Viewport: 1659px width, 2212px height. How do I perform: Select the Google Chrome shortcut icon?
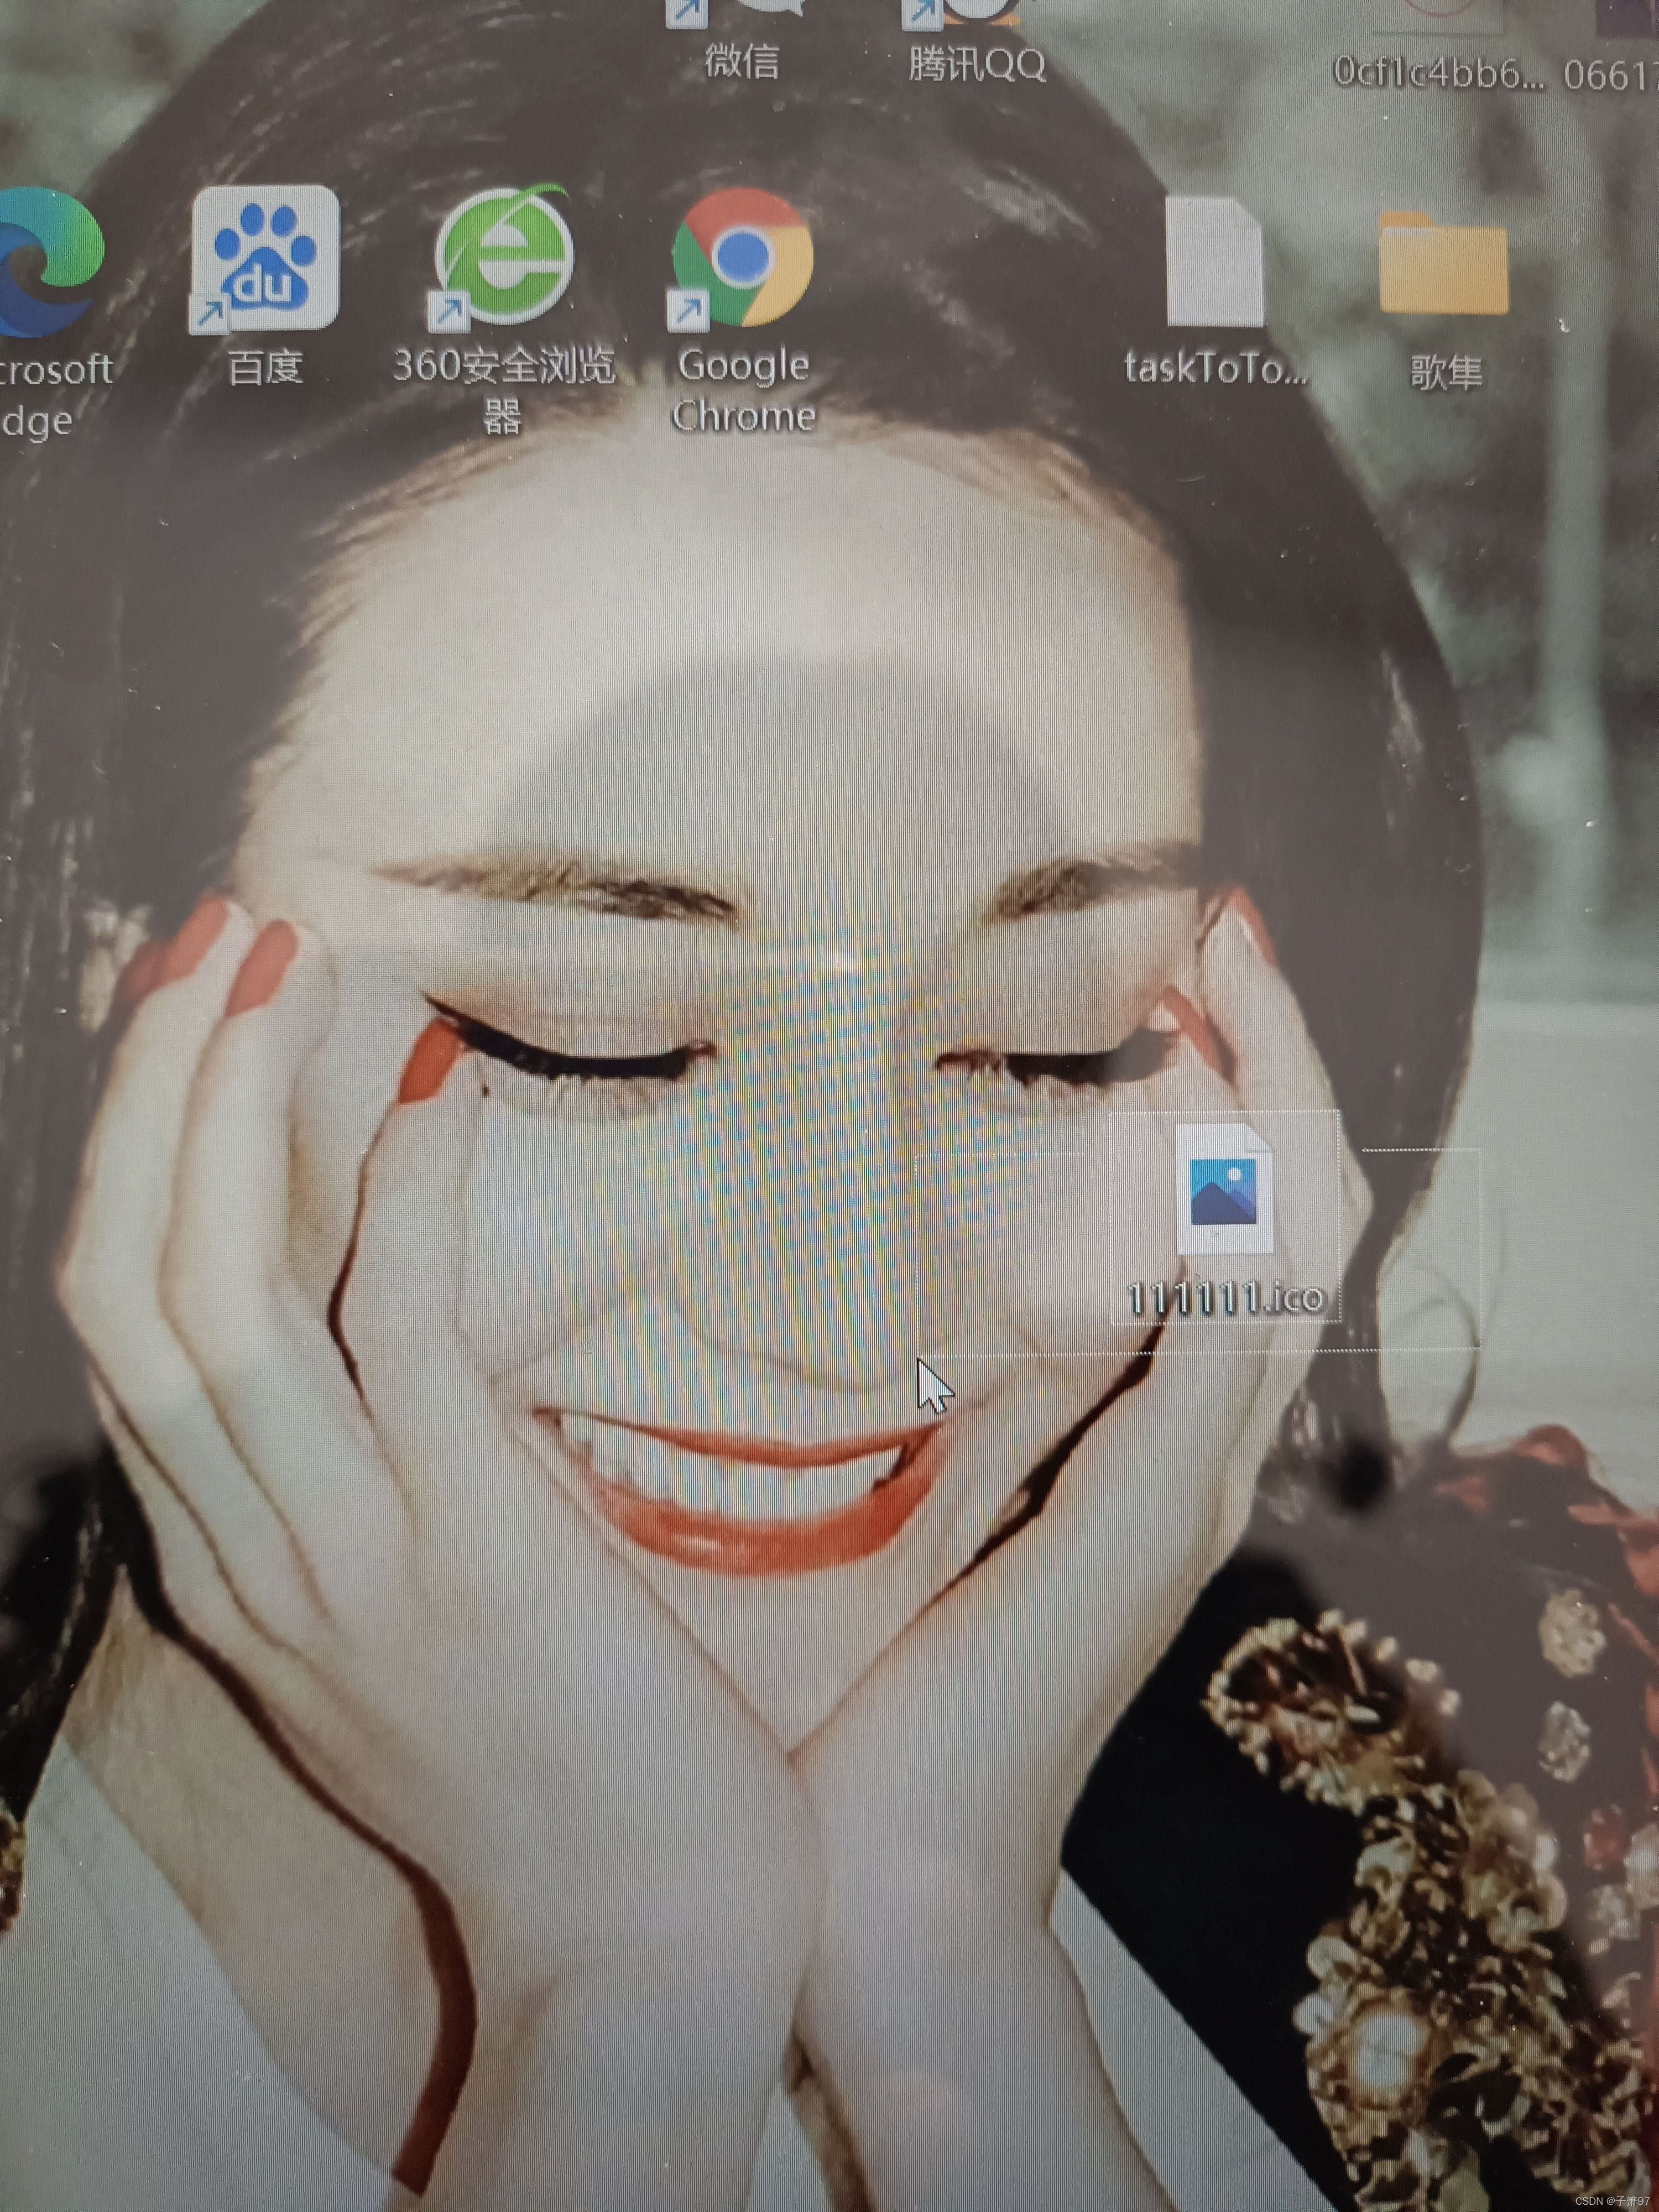[742, 258]
